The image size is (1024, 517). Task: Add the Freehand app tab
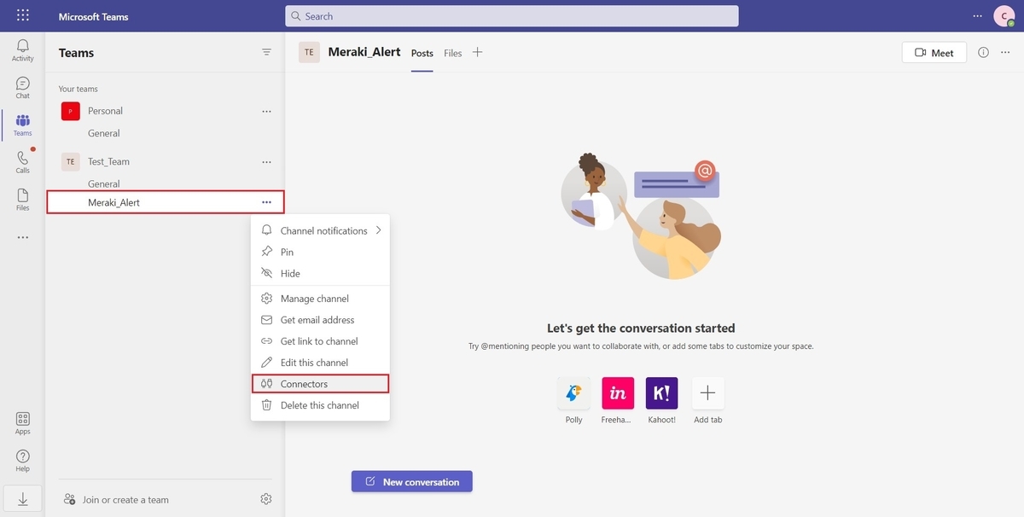pos(618,393)
